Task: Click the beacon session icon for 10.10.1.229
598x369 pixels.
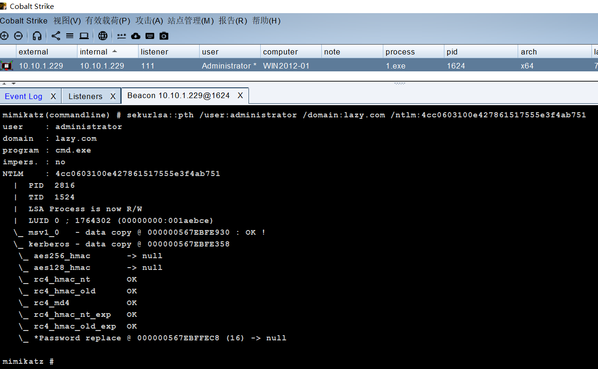Action: point(7,66)
